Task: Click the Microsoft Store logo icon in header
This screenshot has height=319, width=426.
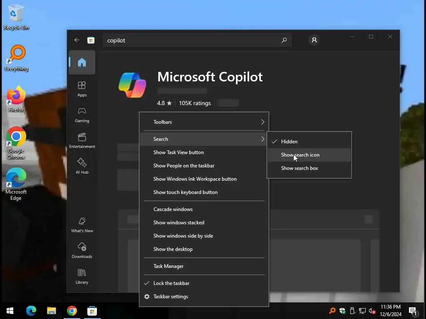Action: [91, 40]
